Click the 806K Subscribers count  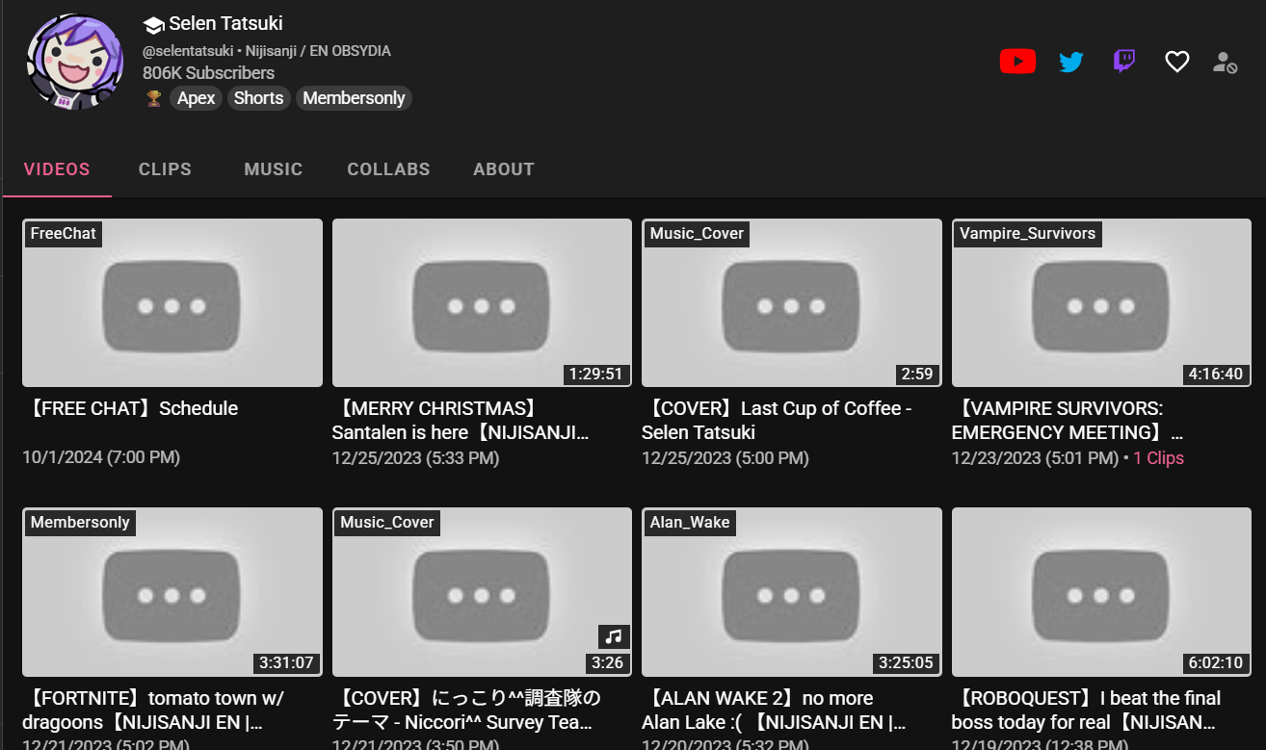tap(208, 73)
